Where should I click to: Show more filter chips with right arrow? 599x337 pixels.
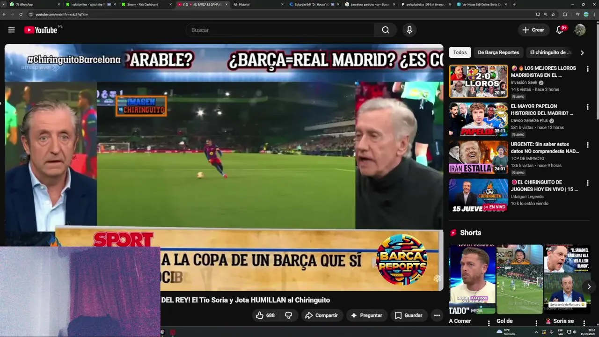point(582,53)
